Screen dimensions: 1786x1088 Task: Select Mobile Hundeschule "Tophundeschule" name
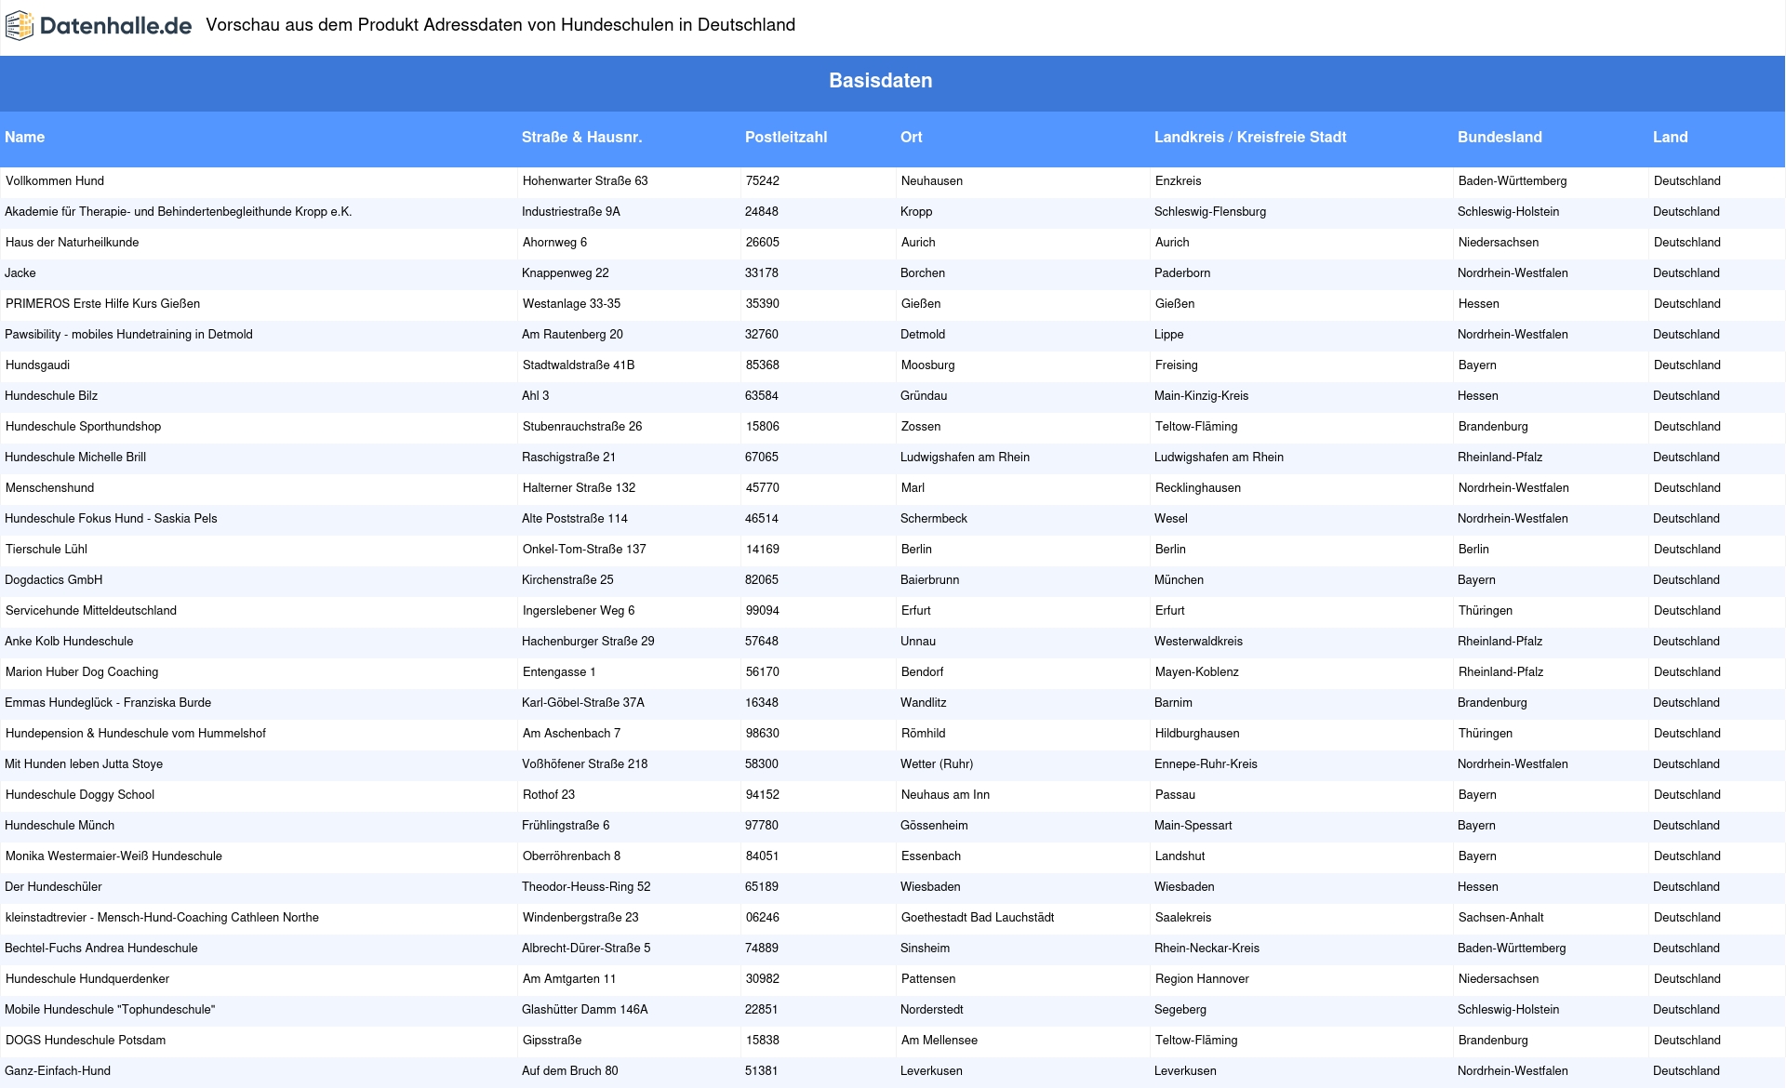click(x=110, y=1010)
